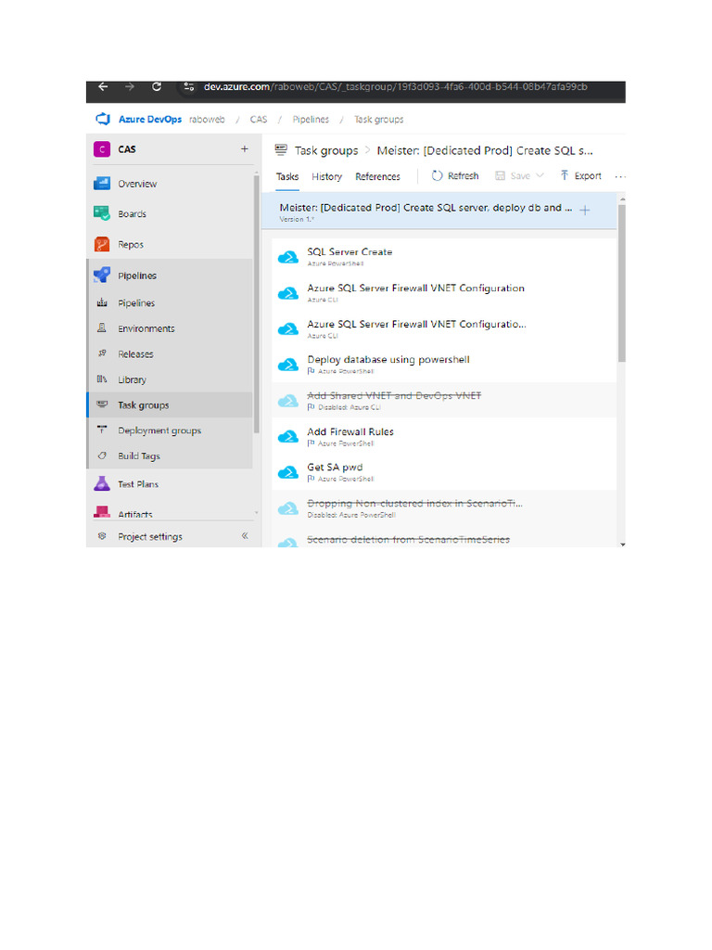Select the Add Firewall Rules task
Image resolution: width=712 pixels, height=950 pixels.
(x=444, y=436)
